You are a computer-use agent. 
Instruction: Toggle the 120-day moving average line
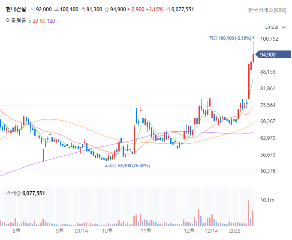51,21
